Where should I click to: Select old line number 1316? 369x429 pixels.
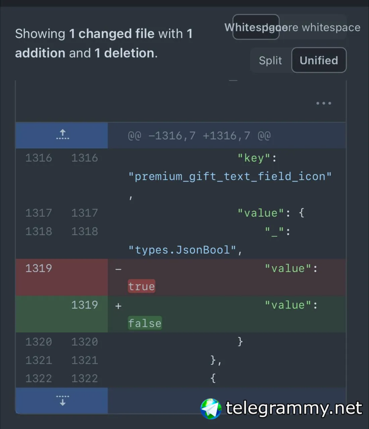(39, 158)
